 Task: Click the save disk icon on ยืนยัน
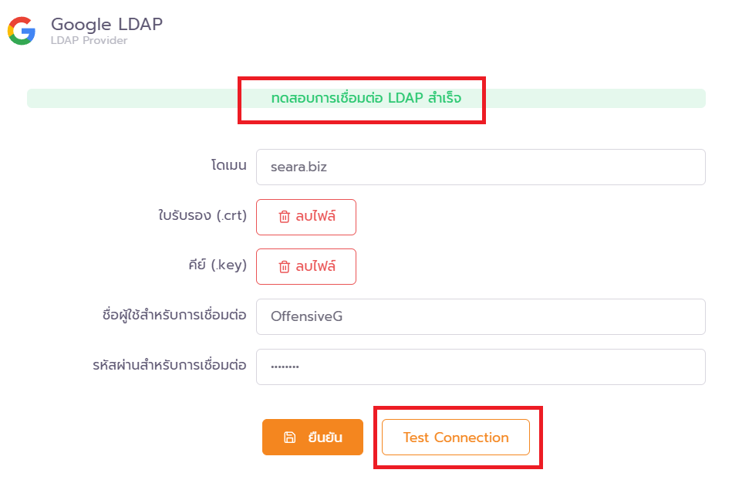click(289, 438)
